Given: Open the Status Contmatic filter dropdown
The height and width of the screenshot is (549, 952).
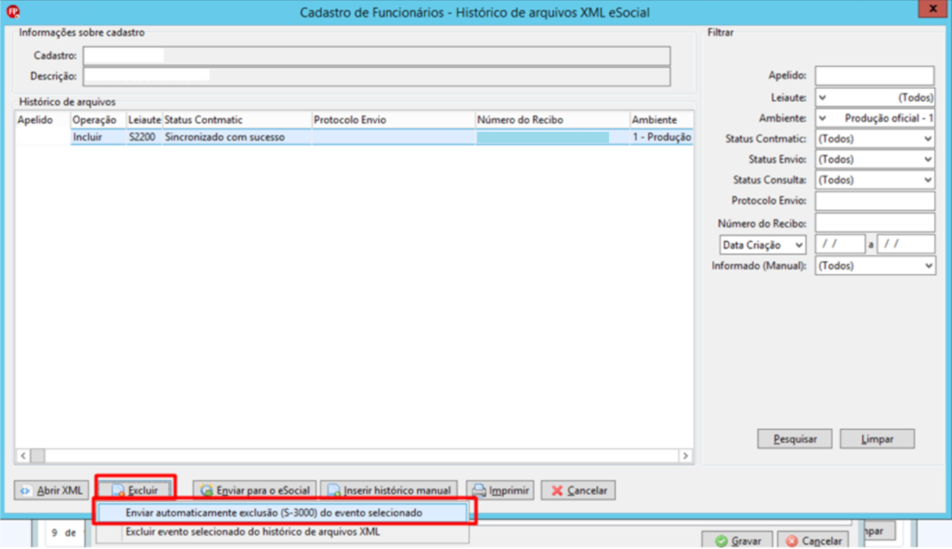Looking at the screenshot, I should pos(875,138).
